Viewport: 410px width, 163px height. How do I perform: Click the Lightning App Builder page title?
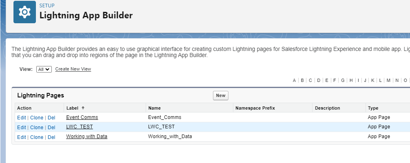[86, 15]
